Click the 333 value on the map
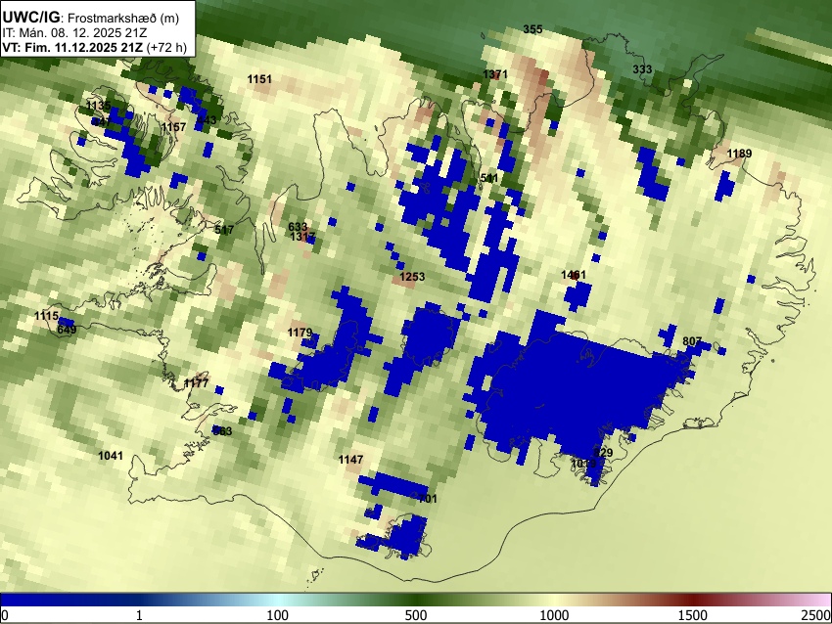 pos(642,68)
